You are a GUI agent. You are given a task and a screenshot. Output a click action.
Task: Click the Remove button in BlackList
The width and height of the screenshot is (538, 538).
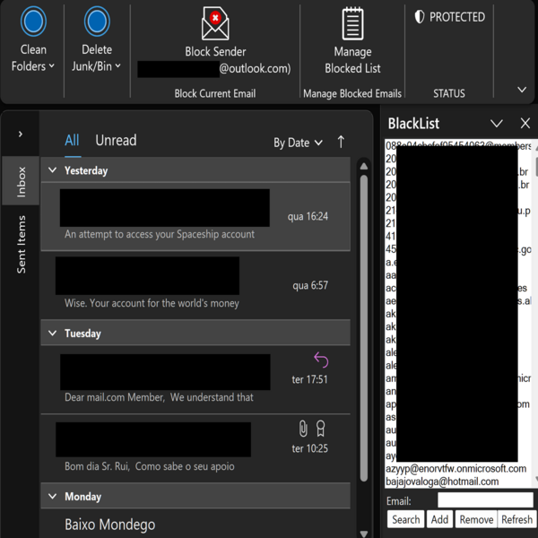pos(477,519)
